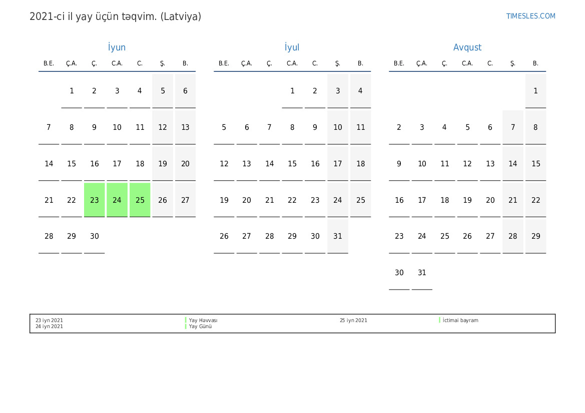
Task: Click the 25 iyn 2021 legend date
Action: point(353,321)
